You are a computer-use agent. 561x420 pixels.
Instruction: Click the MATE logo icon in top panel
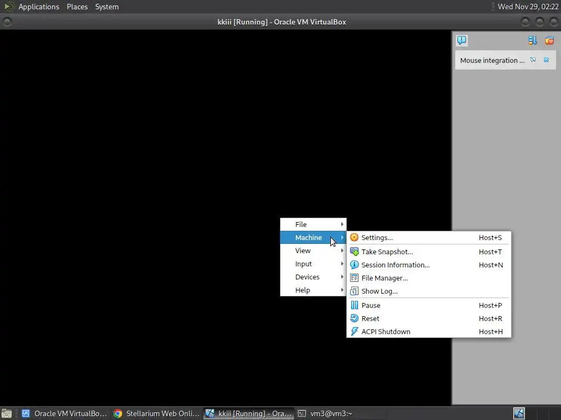pyautogui.click(x=9, y=7)
